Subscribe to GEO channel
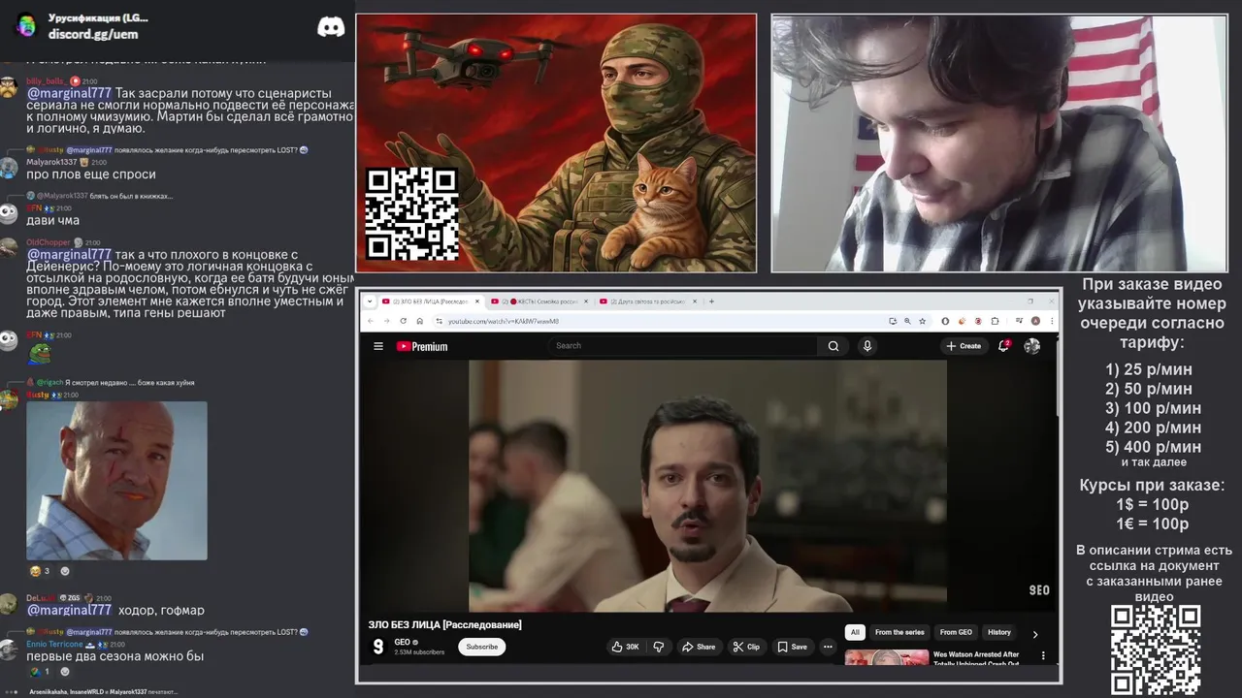 (481, 647)
